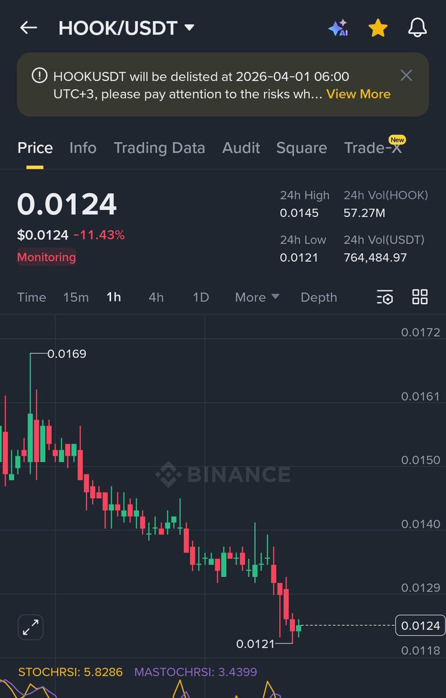Viewport: 446px width, 698px height.
Task: Click the 24h Vol(HOOK) value 57.27M
Action: pos(365,213)
